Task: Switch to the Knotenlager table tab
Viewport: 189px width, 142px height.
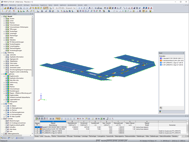Action: tap(77, 136)
